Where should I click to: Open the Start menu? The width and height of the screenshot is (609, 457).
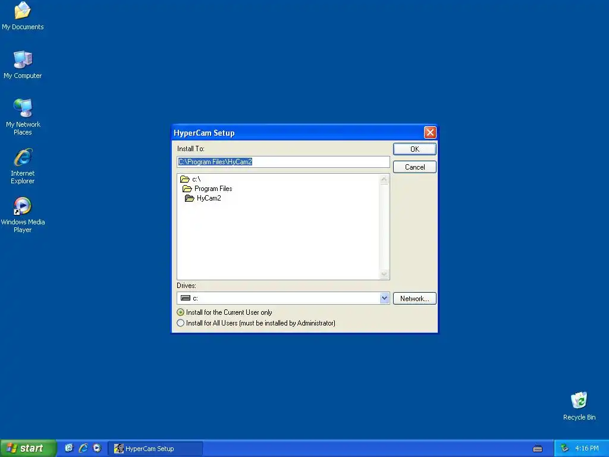(28, 448)
